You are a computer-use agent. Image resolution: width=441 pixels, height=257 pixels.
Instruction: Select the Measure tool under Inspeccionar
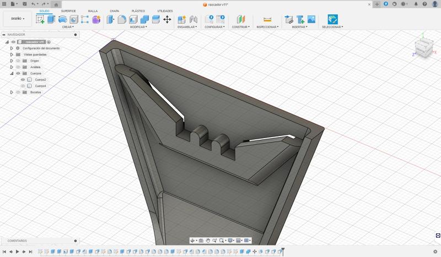(x=267, y=19)
